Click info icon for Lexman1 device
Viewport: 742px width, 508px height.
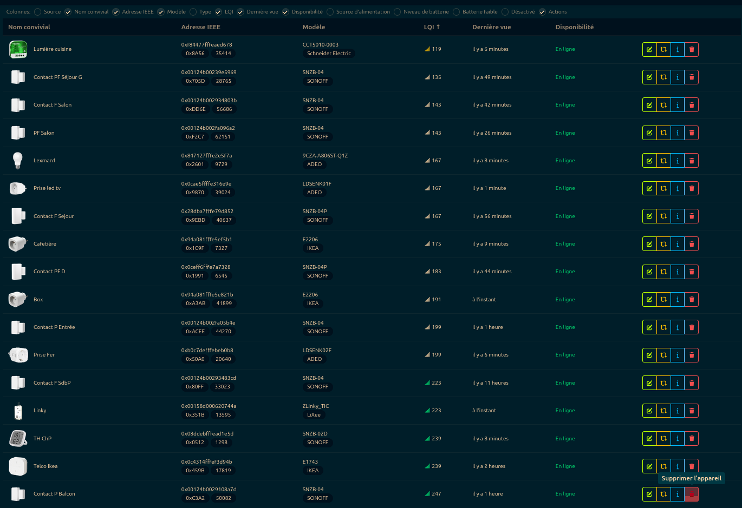point(678,161)
